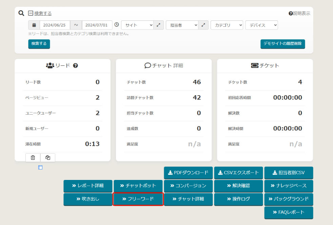Open the 担当者 dropdown
Screen dimensions: 333x225
(x=182, y=25)
